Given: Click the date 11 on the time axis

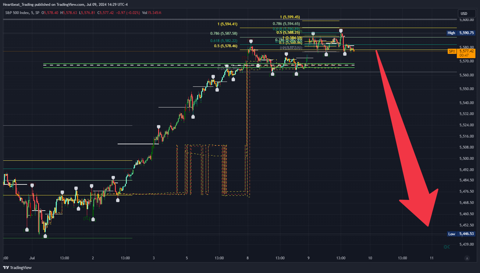Looking at the screenshot, I should tap(432, 258).
